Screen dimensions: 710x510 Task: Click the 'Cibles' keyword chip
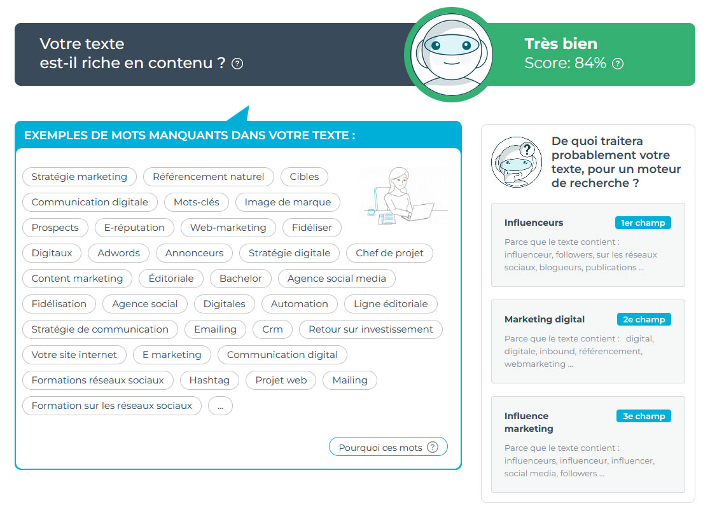pyautogui.click(x=304, y=177)
